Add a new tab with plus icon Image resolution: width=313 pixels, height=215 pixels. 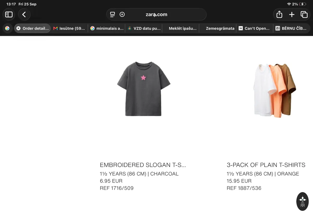coord(292,15)
